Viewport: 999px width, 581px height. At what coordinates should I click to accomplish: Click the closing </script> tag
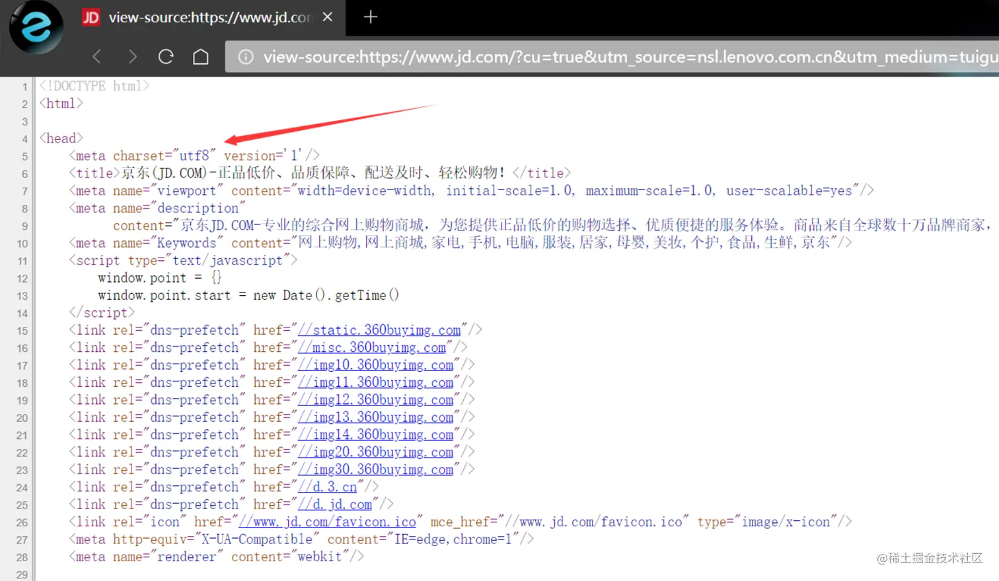102,313
